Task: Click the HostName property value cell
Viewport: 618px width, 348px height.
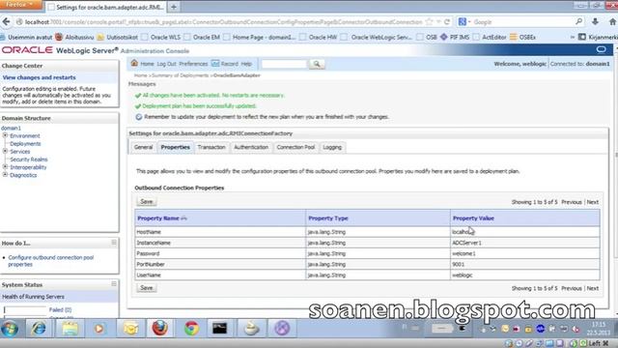Action: tap(524, 232)
